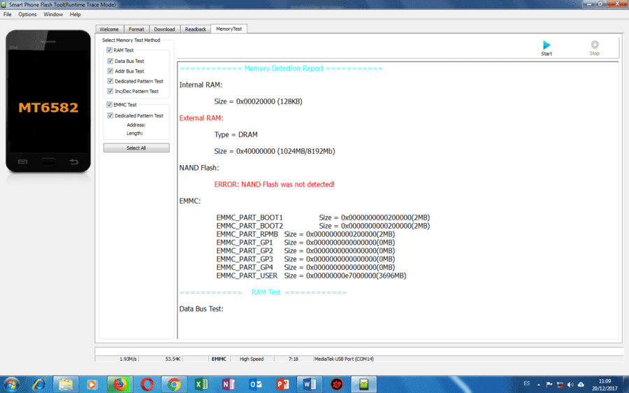Click the 7:18 elapsed time field

point(294,359)
